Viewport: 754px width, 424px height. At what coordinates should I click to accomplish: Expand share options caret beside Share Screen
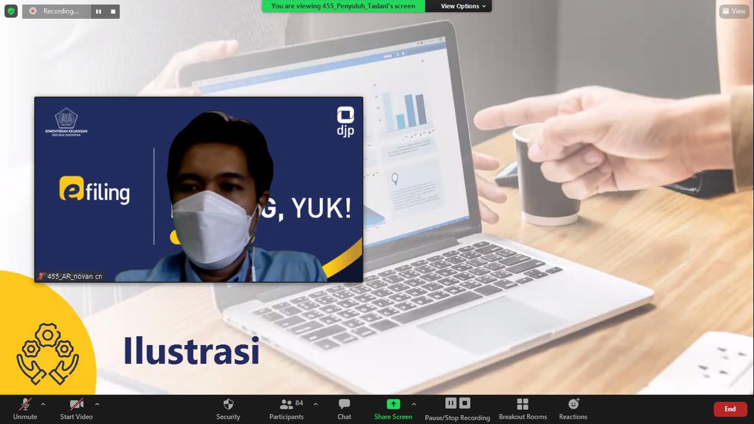click(x=414, y=404)
